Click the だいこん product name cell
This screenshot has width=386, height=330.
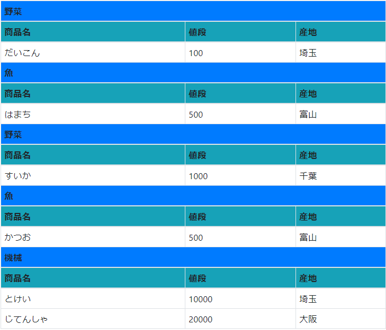[93, 52]
